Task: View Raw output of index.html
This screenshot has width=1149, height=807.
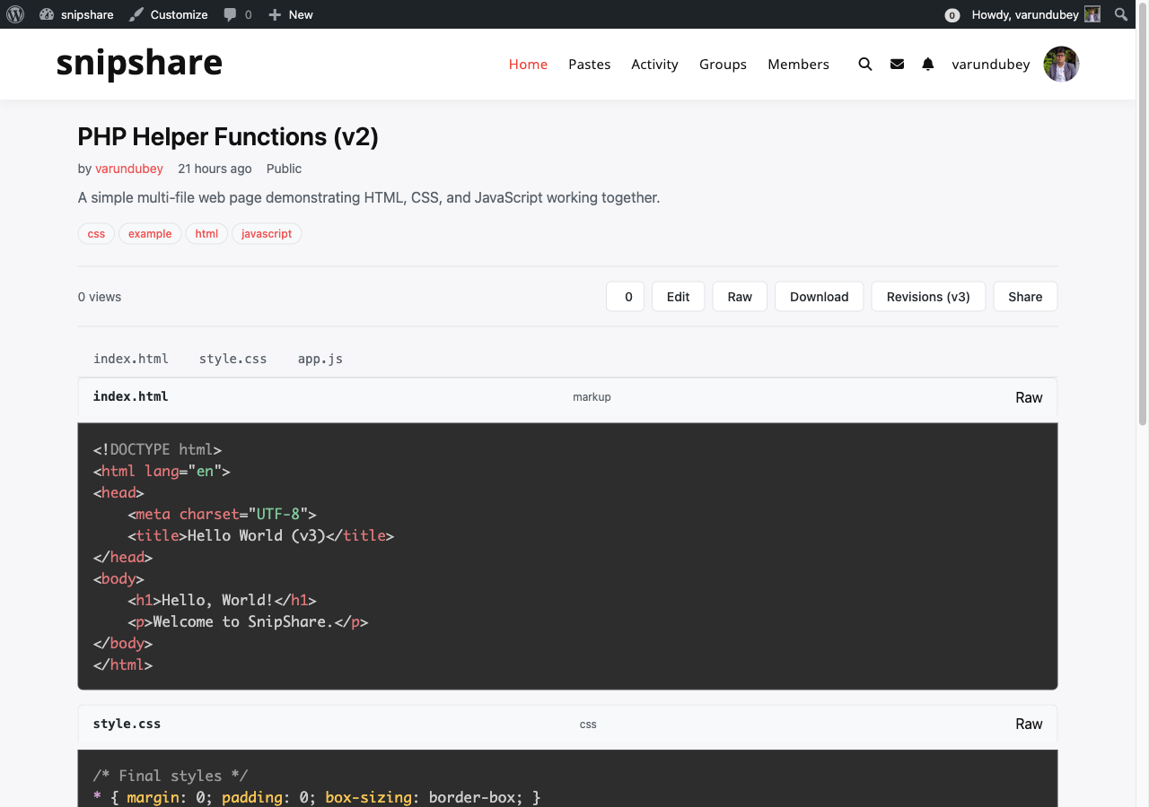Action: tap(1029, 396)
